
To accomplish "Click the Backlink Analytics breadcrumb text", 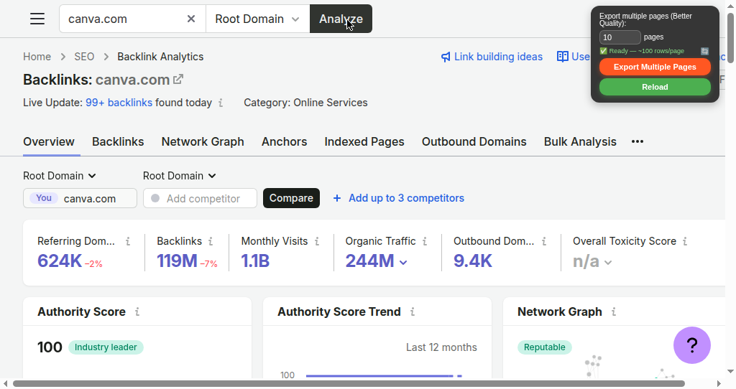I will 160,57.
